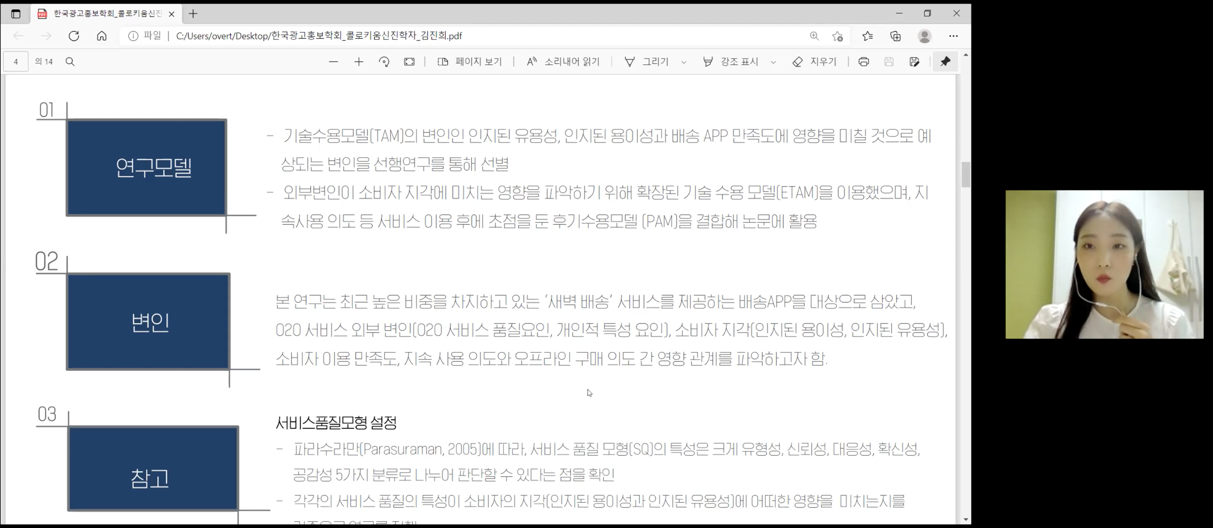Open the PDF search magnifier

(x=70, y=61)
